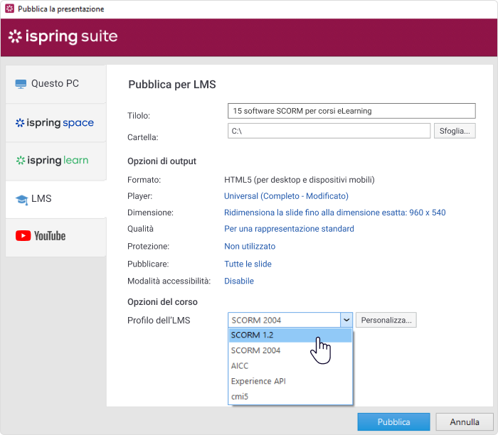Screen dimensions: 498x435
Task: Click the Per una rappresentazione standard link
Action: tap(289, 229)
